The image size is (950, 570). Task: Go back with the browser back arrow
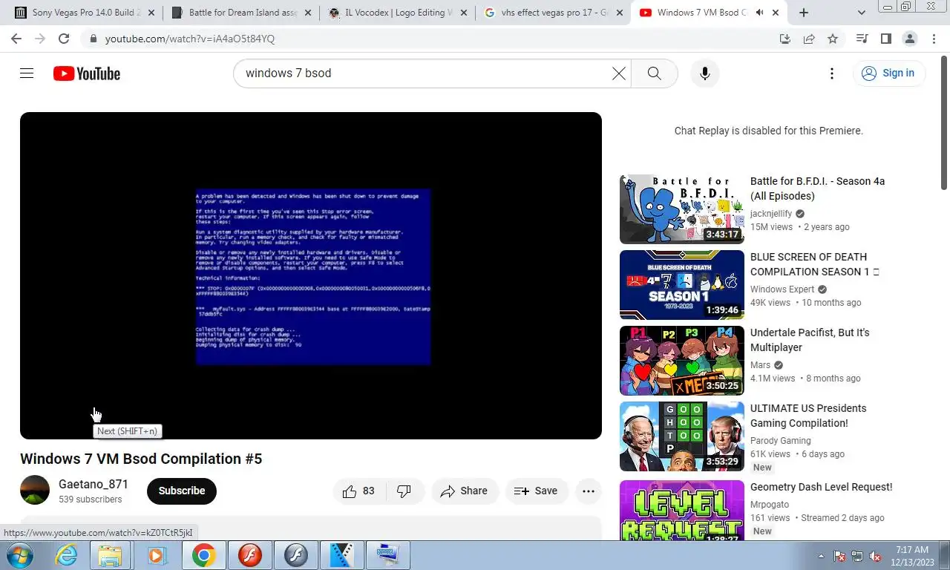[16, 39]
